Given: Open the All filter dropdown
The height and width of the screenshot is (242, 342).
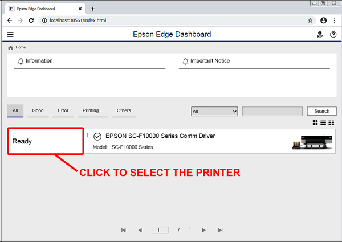Looking at the screenshot, I should [214, 111].
